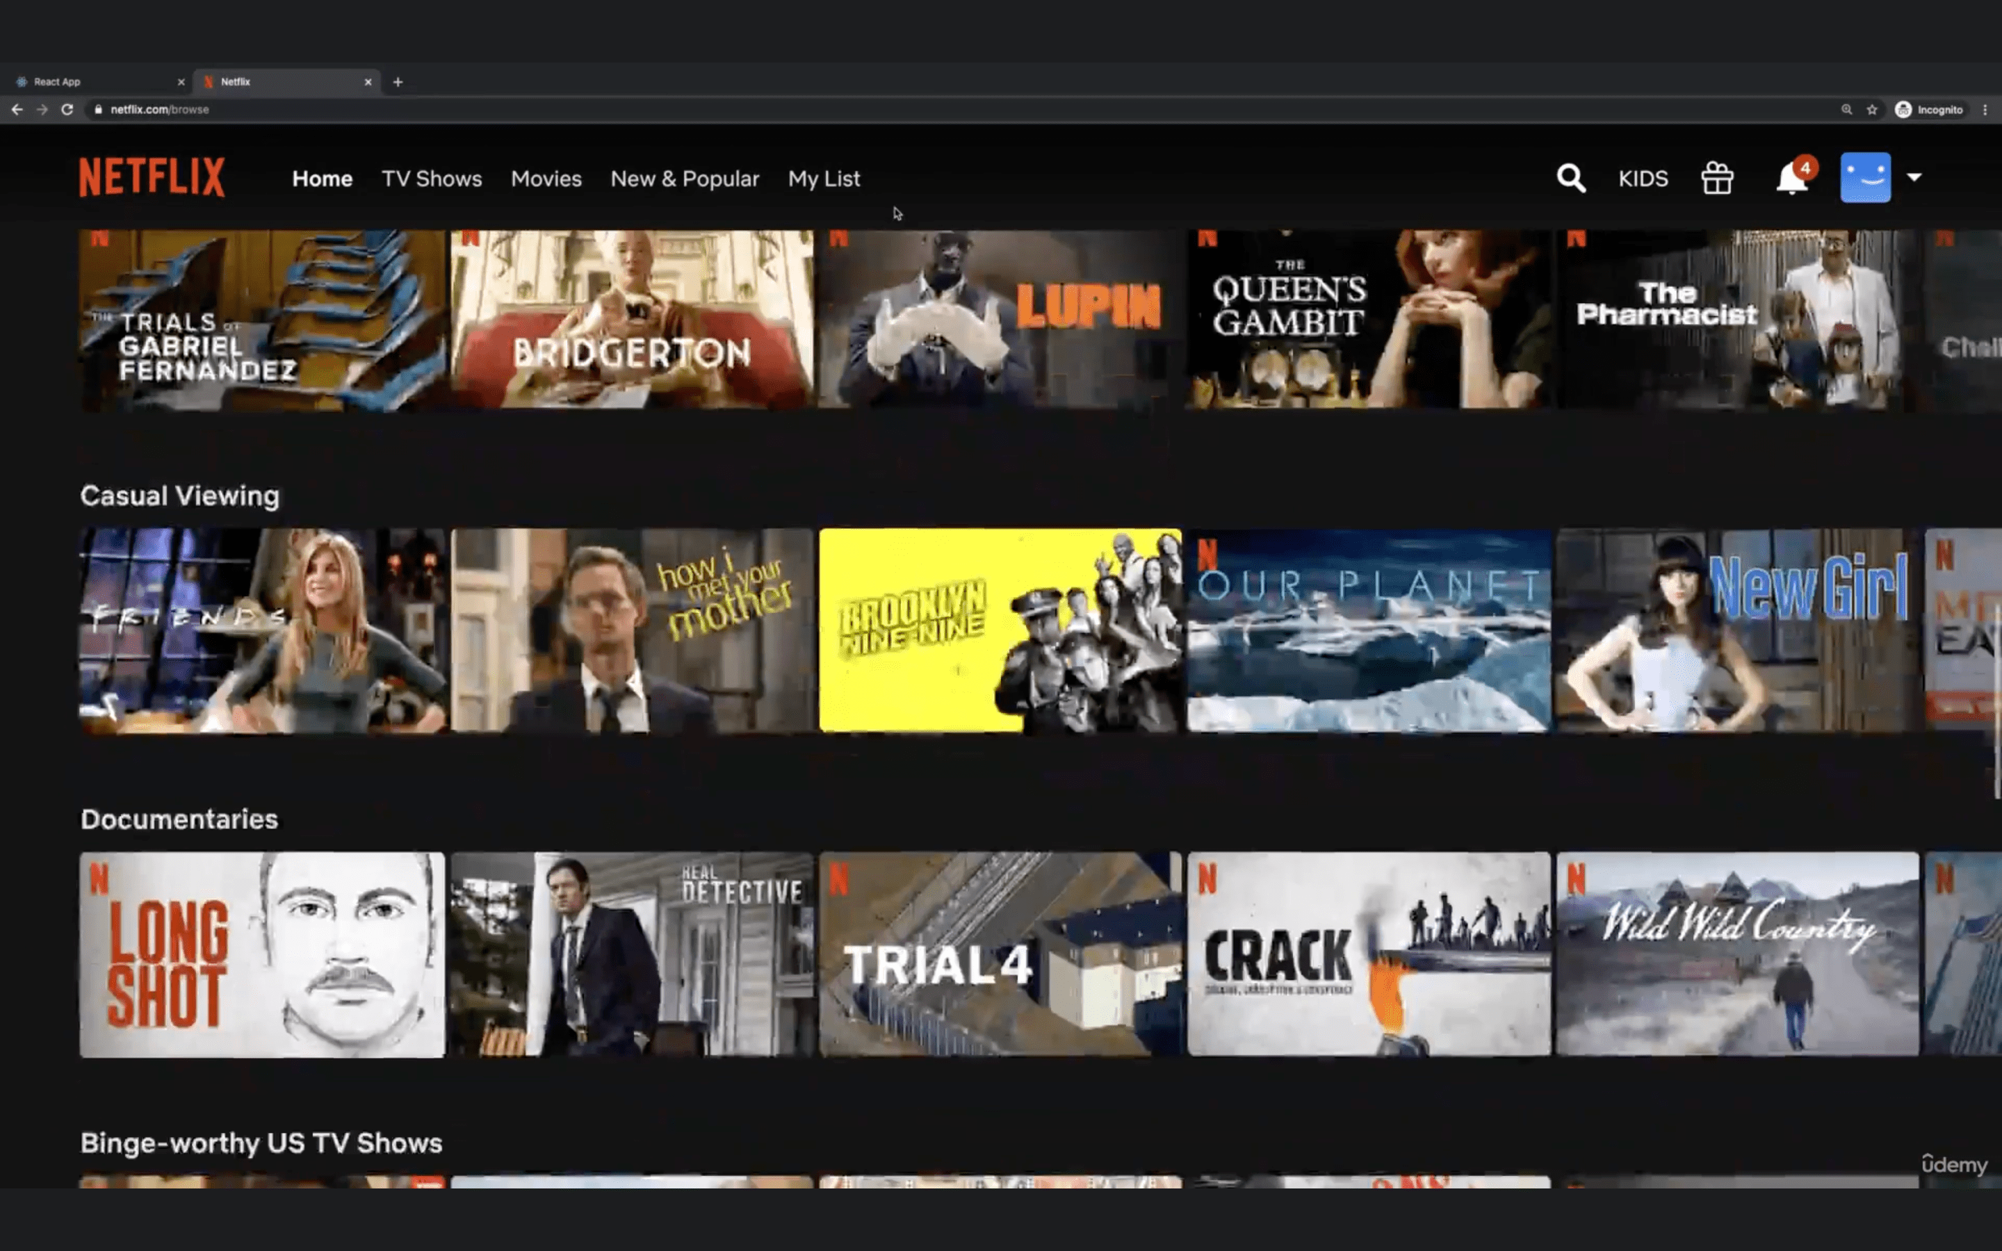2002x1251 pixels.
Task: Open the notifications bell
Action: click(x=1791, y=178)
